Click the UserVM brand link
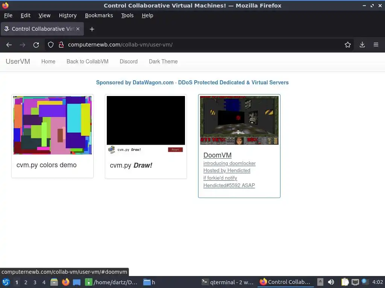 [x=18, y=61]
